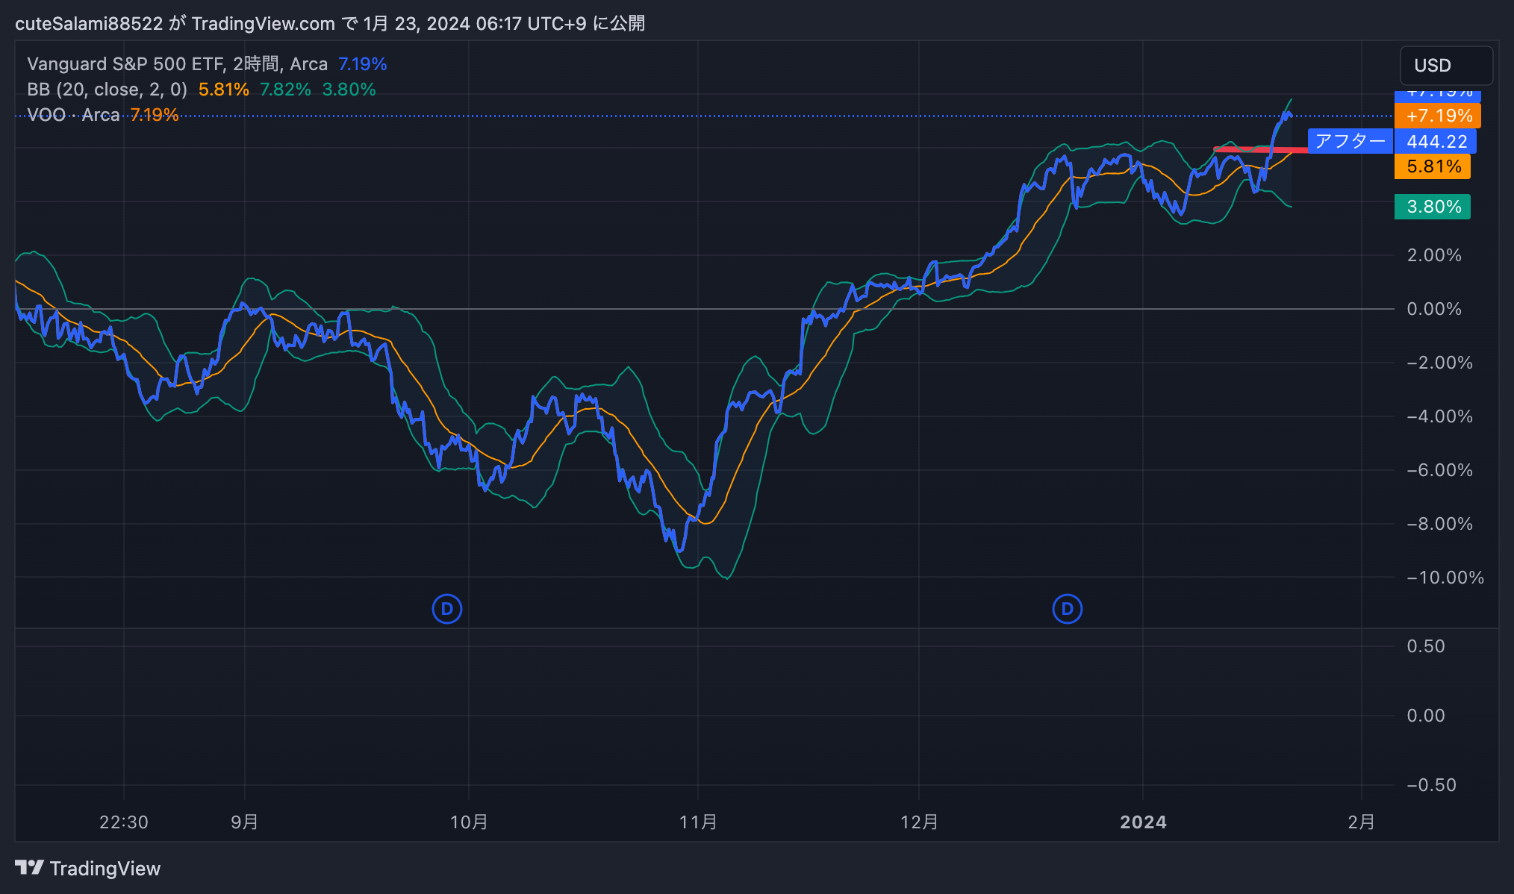This screenshot has width=1514, height=894.
Task: Click the 9月 time axis label
Action: [245, 822]
